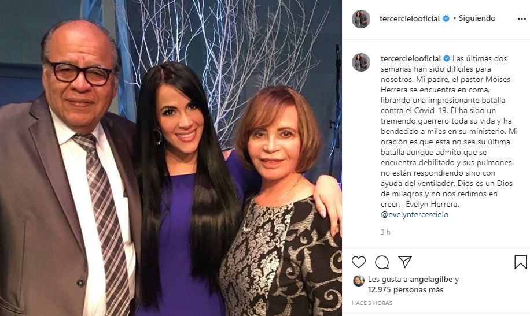Open tercercielooficial profile picture in the header
Viewport: 530px width, 316px height.
tap(361, 19)
